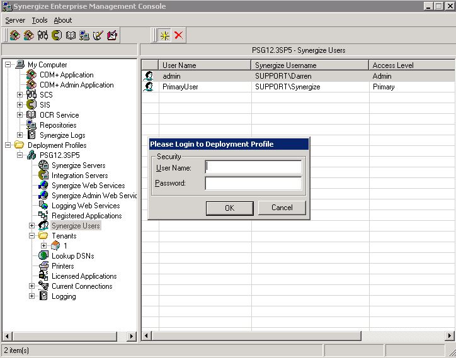This screenshot has height=358, width=456.
Task: Select Synergize Users in the tree
Action: coord(76,225)
